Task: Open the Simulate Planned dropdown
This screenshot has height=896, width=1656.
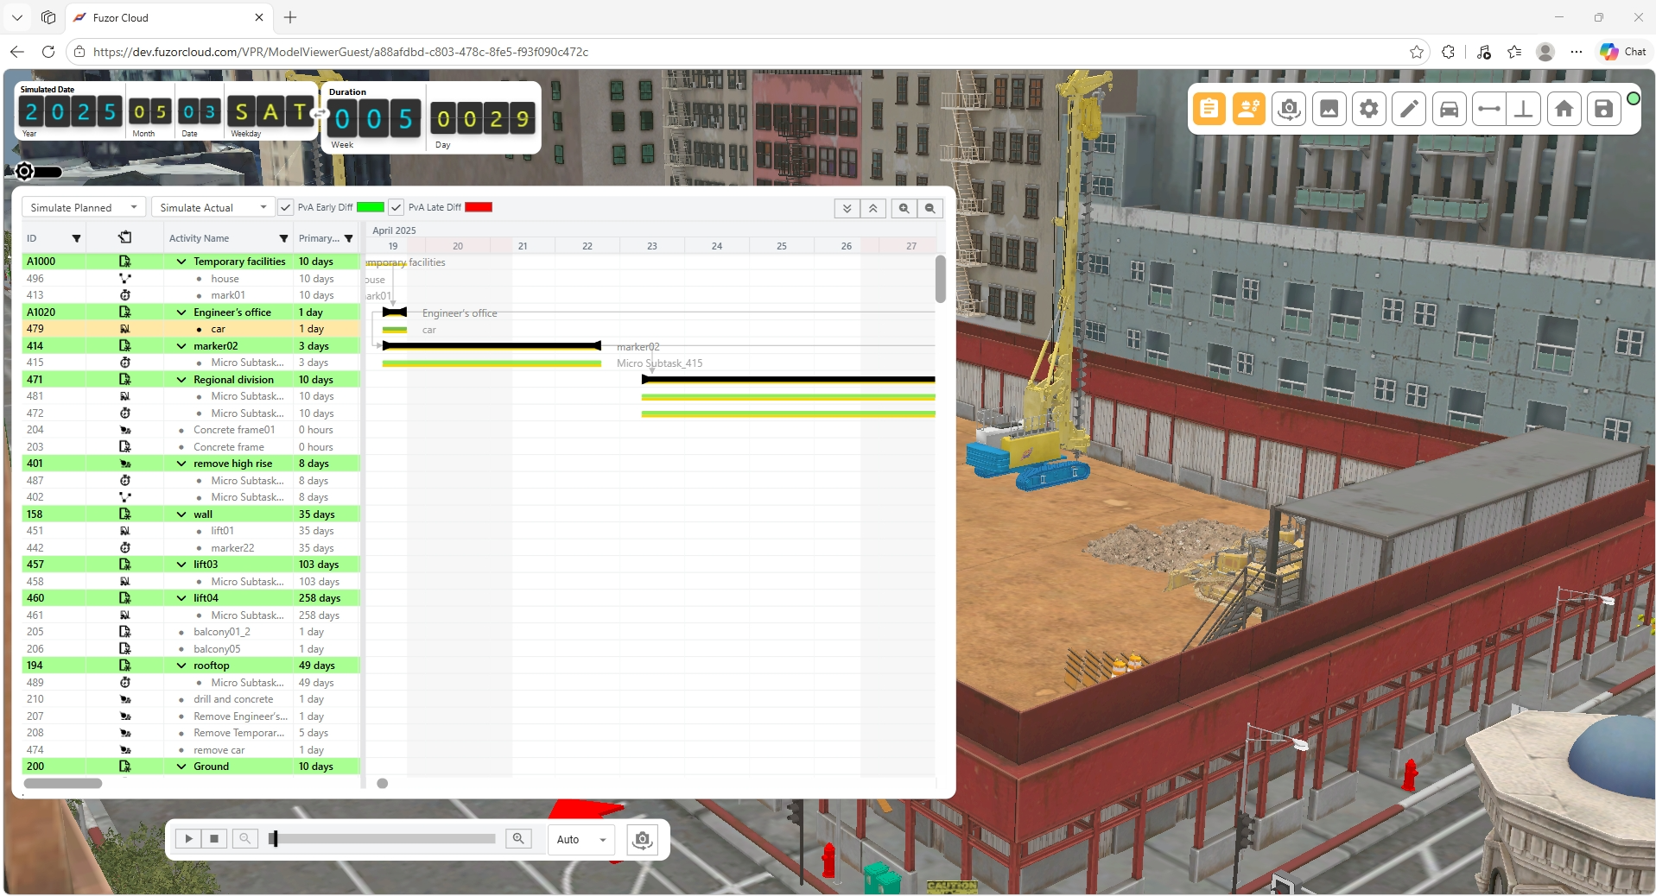Action: pos(84,207)
